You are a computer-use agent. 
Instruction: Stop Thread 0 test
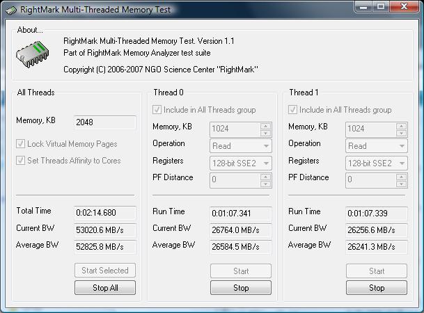(241, 288)
